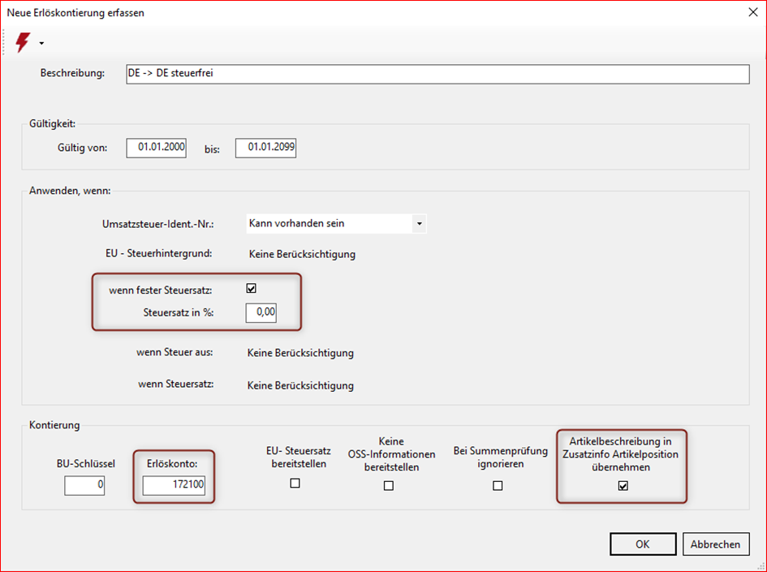This screenshot has width=767, height=572.
Task: Tick Keine OSS-Informationen bereitstellen checkbox
Action: [389, 485]
